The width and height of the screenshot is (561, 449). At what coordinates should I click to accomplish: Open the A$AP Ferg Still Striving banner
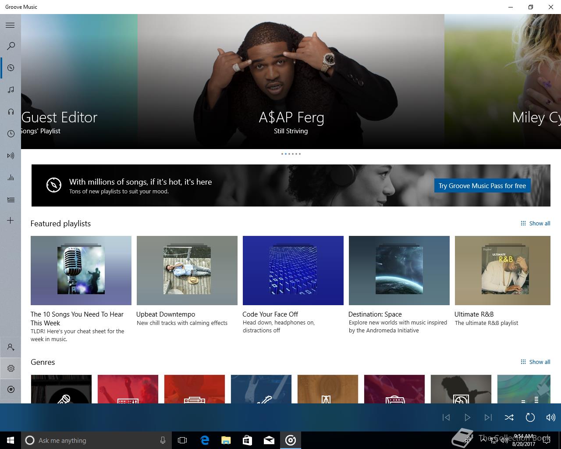(x=291, y=82)
